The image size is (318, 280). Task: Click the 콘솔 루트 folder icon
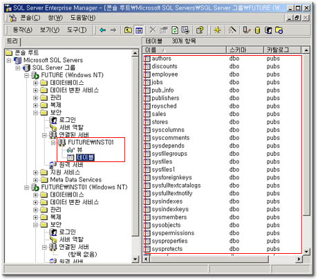click(x=9, y=53)
